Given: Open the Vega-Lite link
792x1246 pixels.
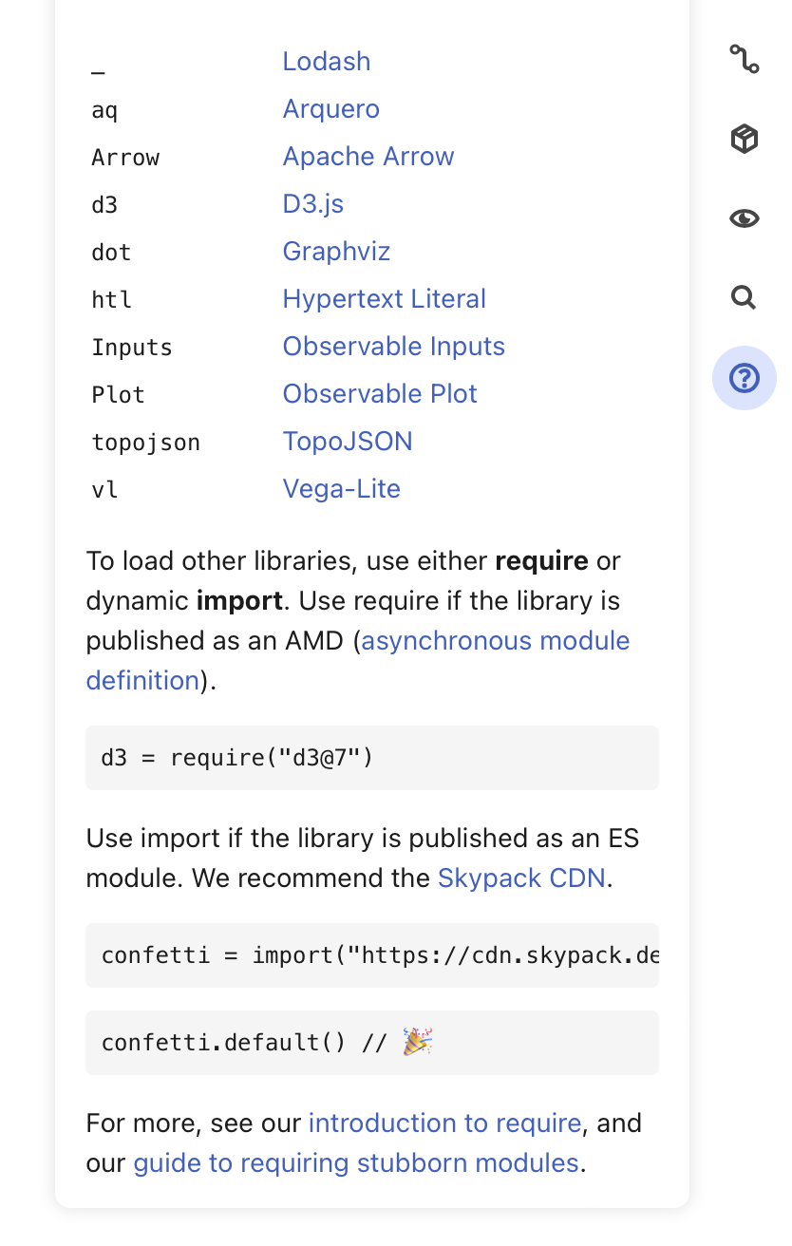Looking at the screenshot, I should (x=342, y=489).
